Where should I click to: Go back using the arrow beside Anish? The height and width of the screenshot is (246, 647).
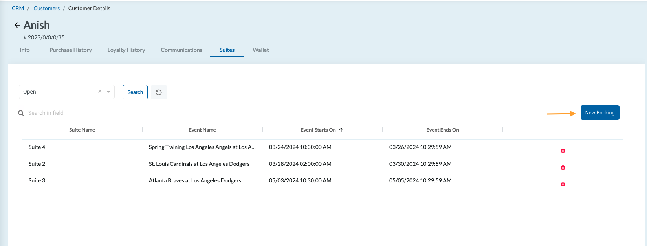(x=17, y=25)
